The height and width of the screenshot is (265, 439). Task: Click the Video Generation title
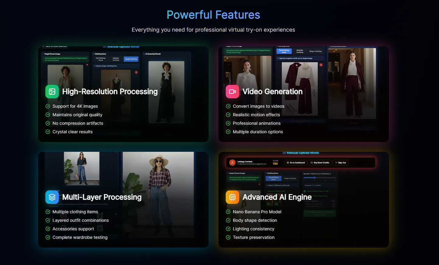click(x=273, y=92)
